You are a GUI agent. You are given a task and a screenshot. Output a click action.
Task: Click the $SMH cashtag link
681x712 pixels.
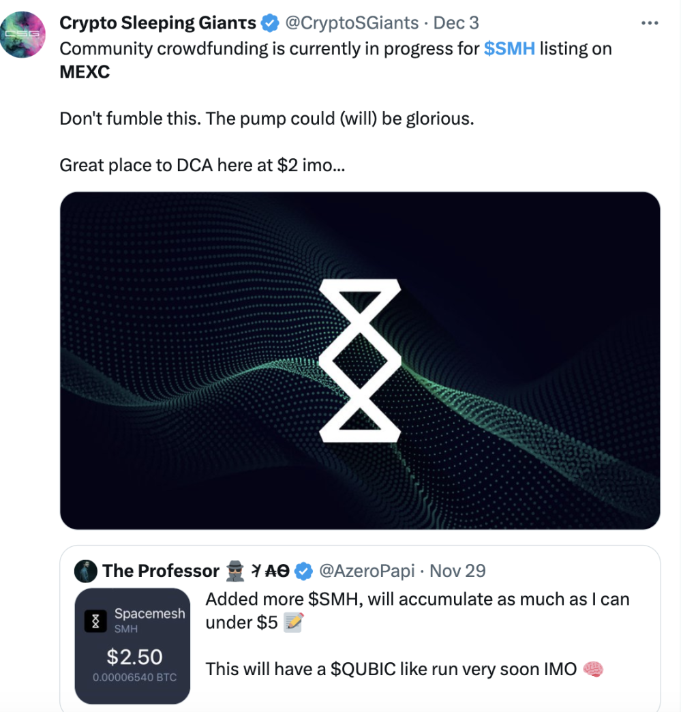coord(509,48)
